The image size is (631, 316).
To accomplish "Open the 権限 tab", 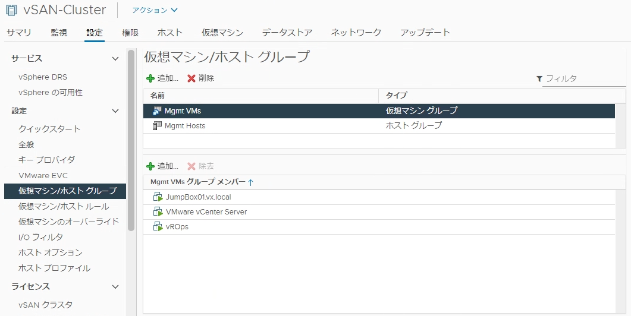I will [130, 33].
